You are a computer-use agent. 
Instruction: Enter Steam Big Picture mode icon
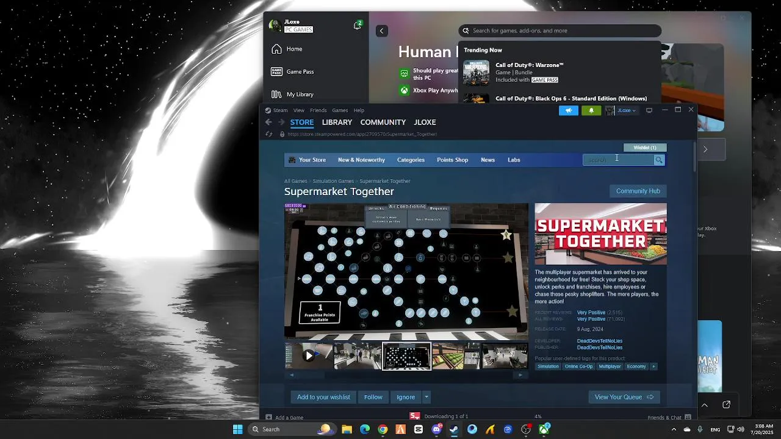649,110
